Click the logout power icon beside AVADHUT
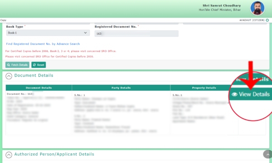The height and width of the screenshot is (163, 272). point(267,20)
